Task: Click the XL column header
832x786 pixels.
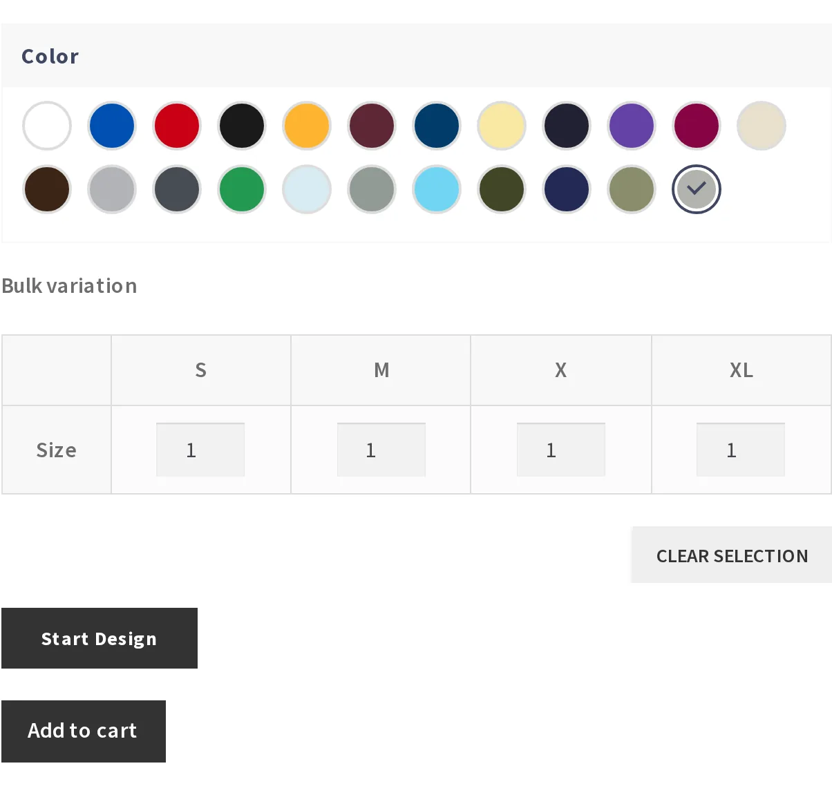Action: pos(741,370)
